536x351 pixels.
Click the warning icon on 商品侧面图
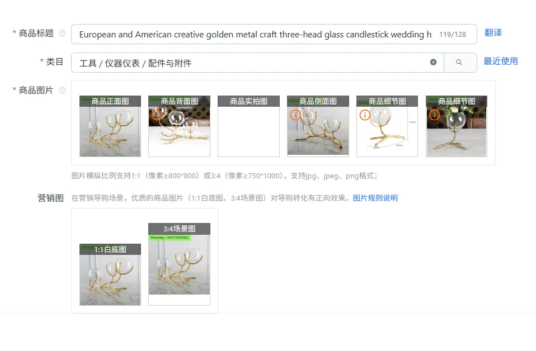click(295, 115)
